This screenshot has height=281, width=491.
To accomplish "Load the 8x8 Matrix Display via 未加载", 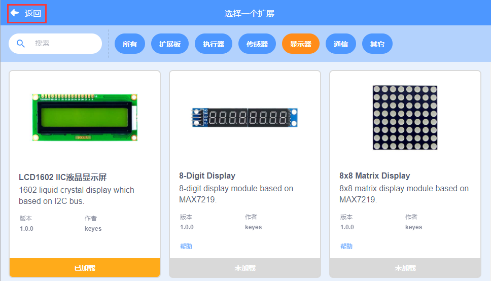I will click(x=405, y=268).
